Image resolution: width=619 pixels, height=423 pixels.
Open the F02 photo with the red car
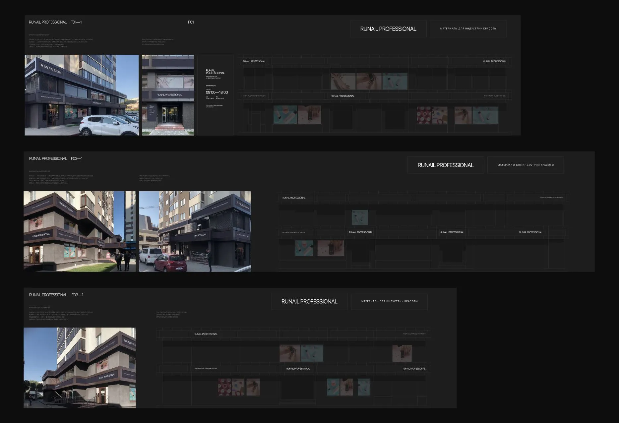tap(195, 231)
